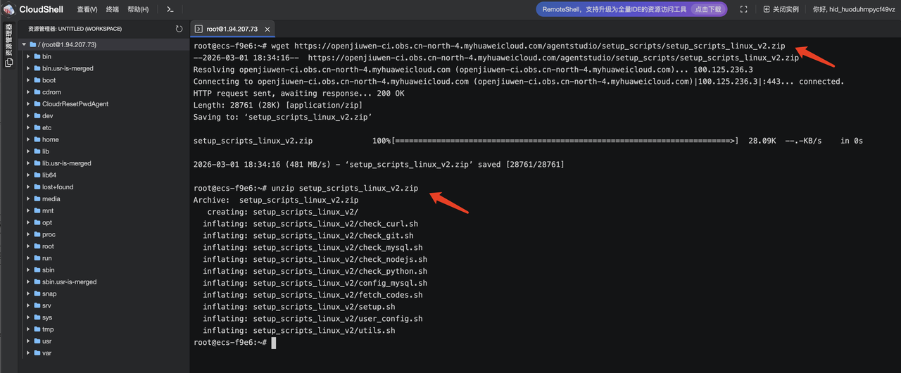Click the run folder icon

tap(37, 258)
